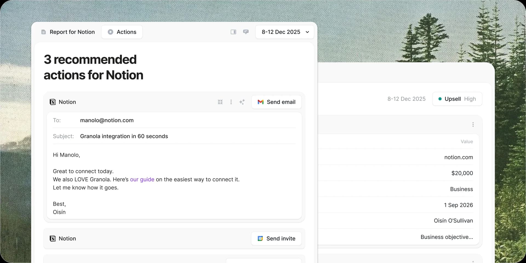Viewport: 526px width, 263px height.
Task: Toggle the side panel layout icon
Action: point(233,32)
